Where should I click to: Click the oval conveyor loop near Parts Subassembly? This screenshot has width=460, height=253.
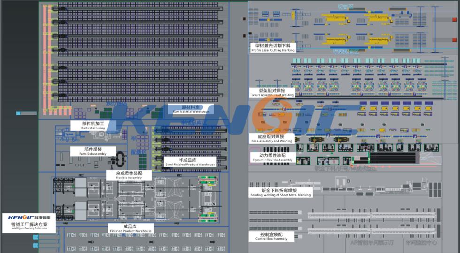pos(120,157)
